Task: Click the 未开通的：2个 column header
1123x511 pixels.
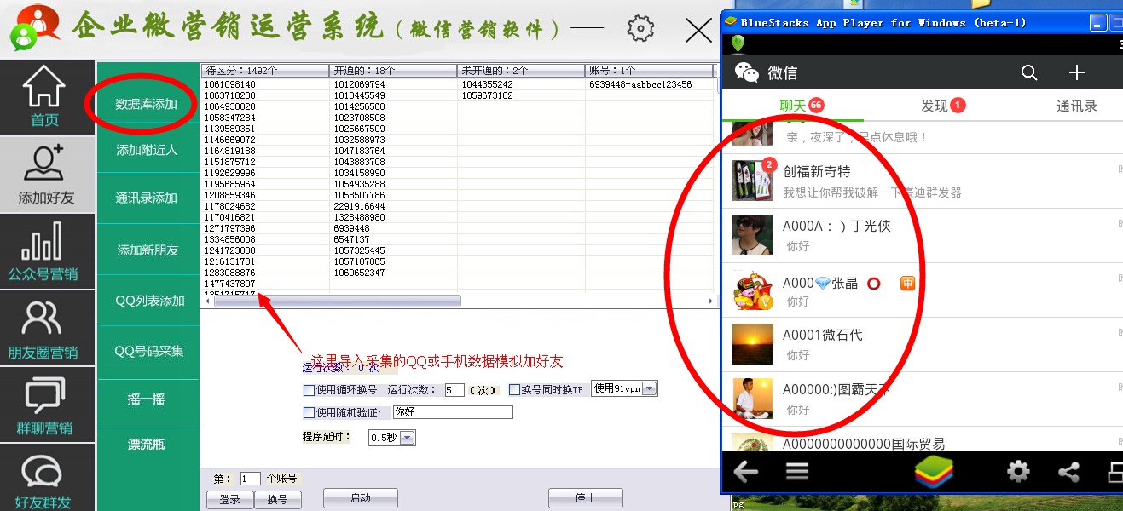Action: 521,71
